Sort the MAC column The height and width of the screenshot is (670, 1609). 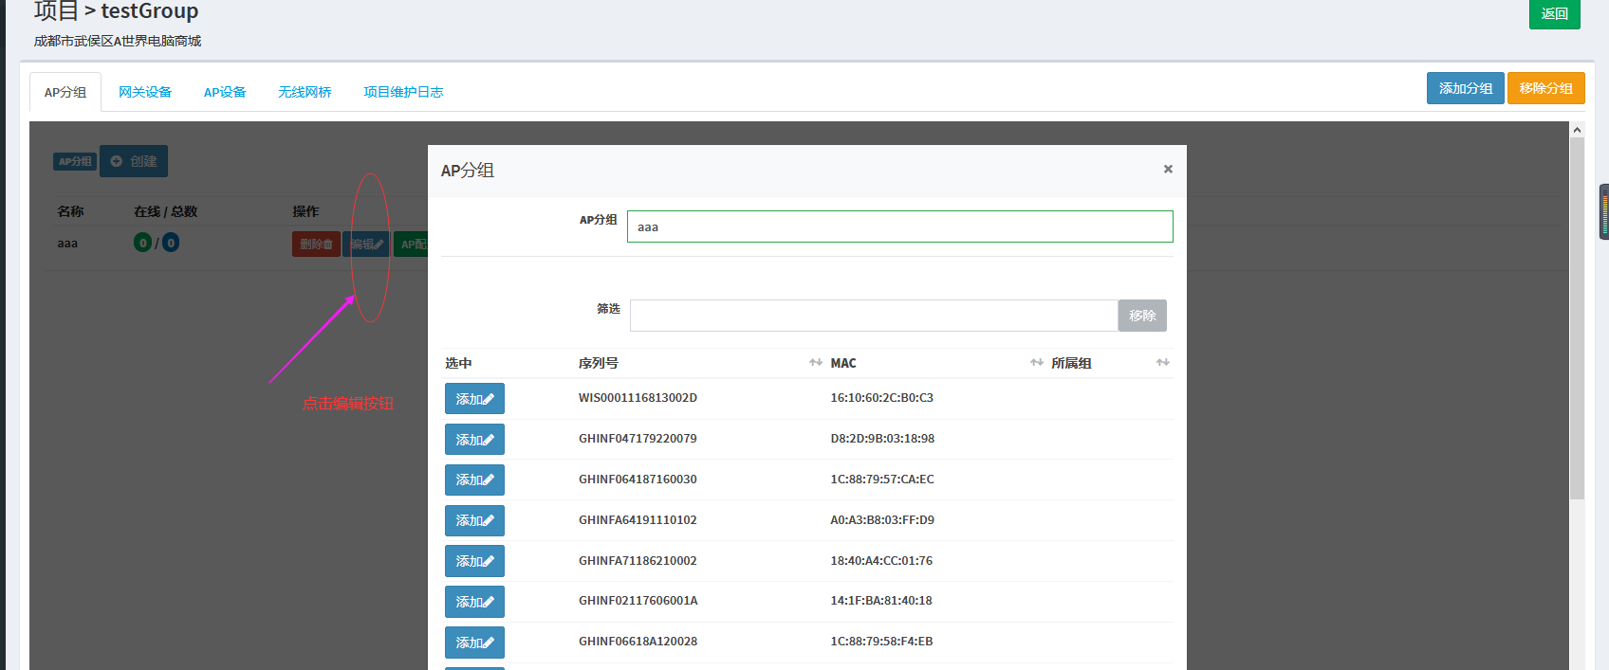[1036, 363]
